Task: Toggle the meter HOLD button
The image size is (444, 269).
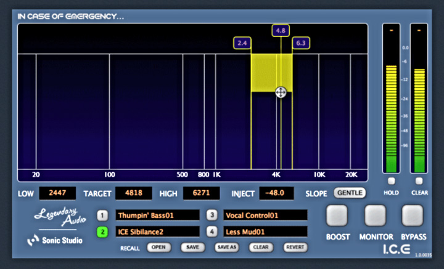Action: click(392, 181)
